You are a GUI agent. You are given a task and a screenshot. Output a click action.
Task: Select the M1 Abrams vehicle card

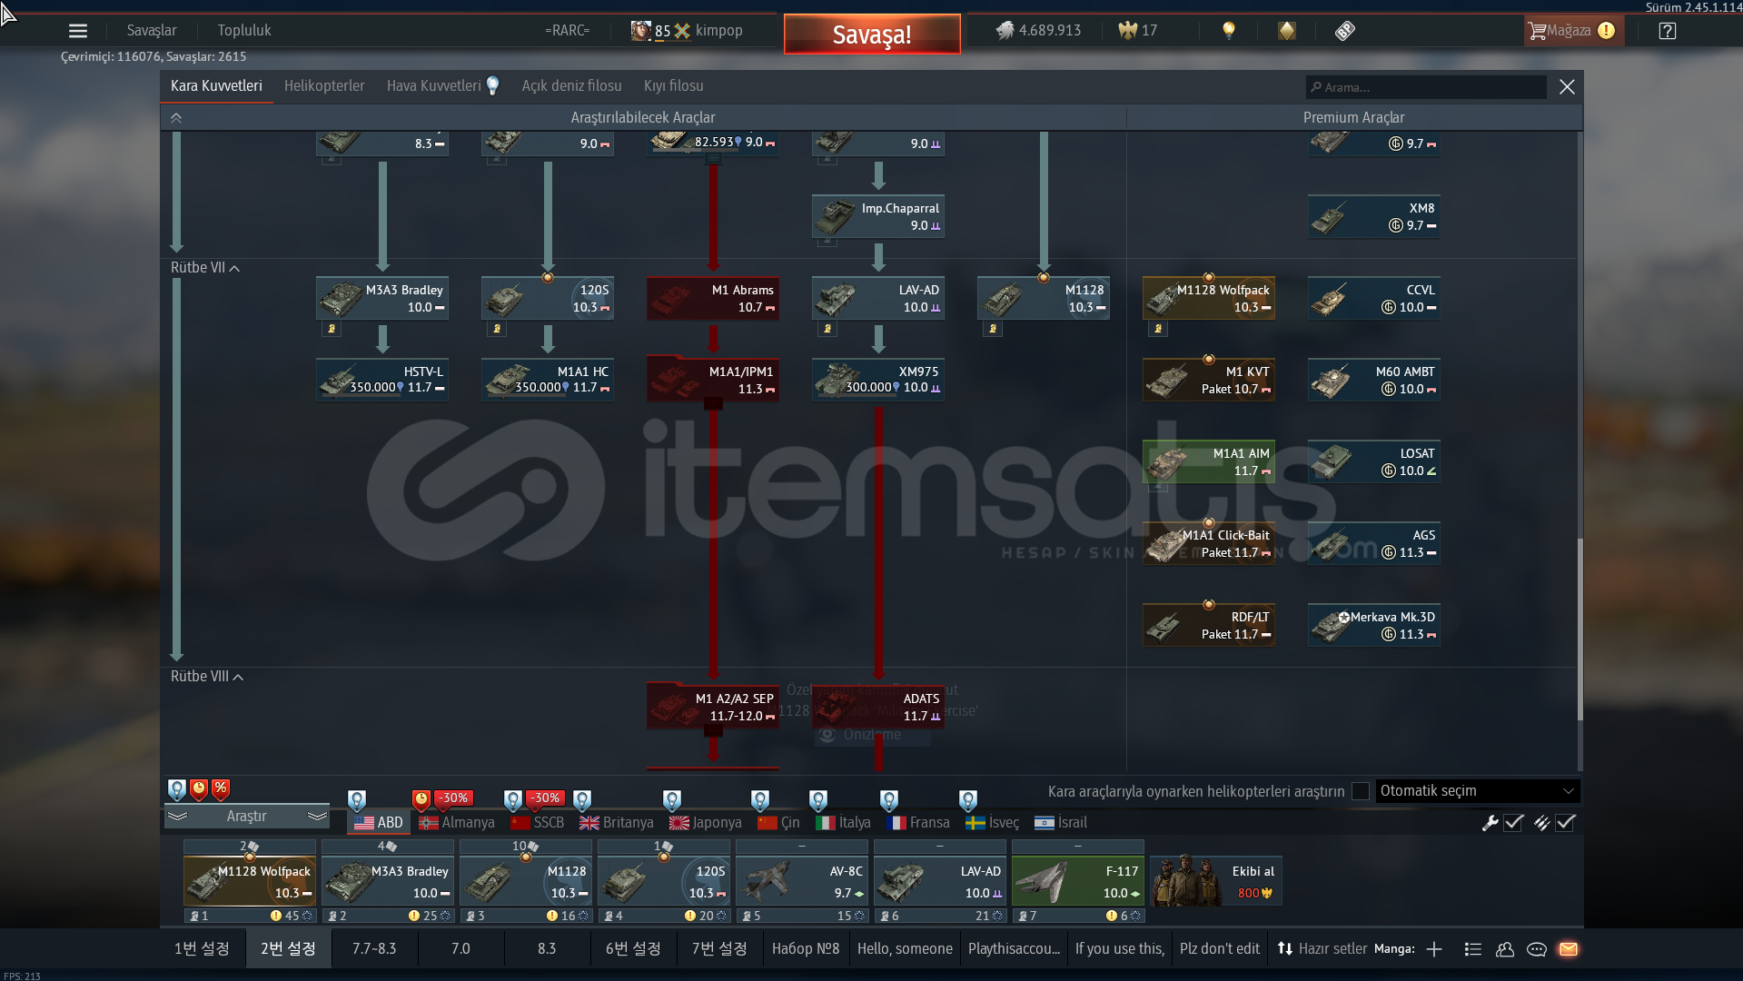click(712, 298)
